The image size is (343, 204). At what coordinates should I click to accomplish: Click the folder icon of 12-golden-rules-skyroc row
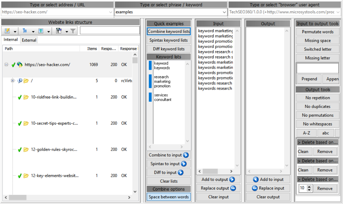(26, 150)
